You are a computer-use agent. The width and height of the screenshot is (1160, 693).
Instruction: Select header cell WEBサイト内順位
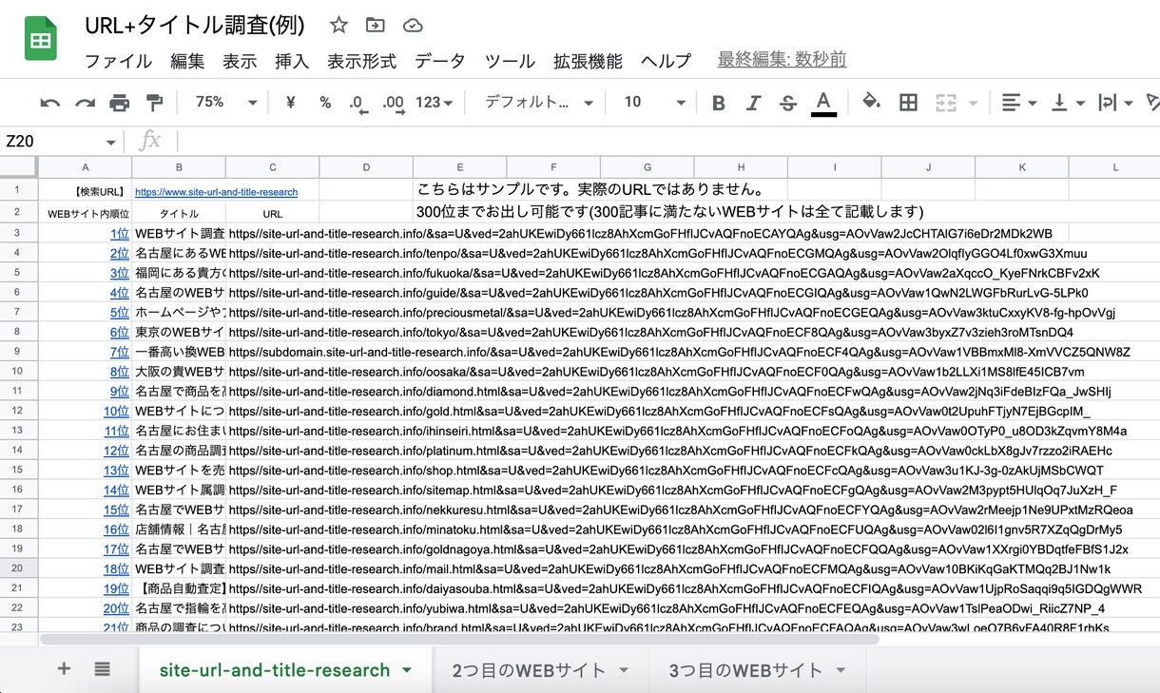click(86, 214)
